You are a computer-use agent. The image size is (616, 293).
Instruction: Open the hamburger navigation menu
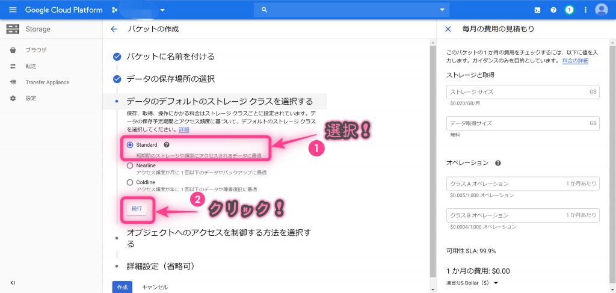(x=13, y=10)
